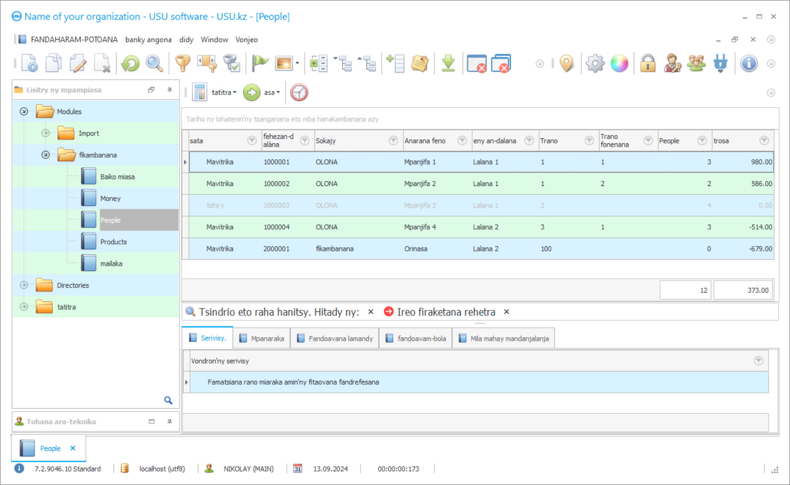Screen dimensions: 790x485
Task: Toggle filter on the Sokajy column
Action: [x=393, y=141]
